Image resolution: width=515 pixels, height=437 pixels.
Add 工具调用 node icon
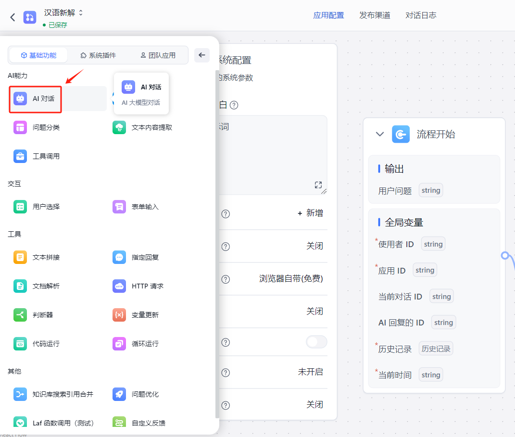(20, 156)
